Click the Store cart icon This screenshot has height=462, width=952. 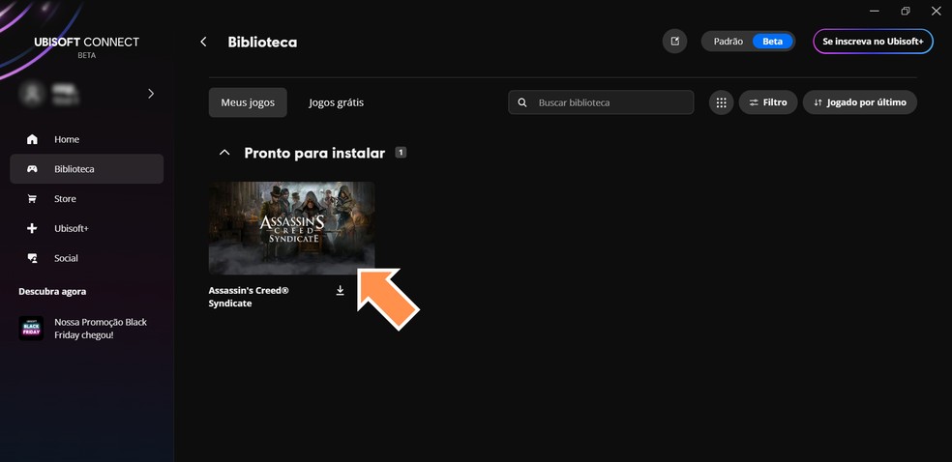[x=32, y=199]
